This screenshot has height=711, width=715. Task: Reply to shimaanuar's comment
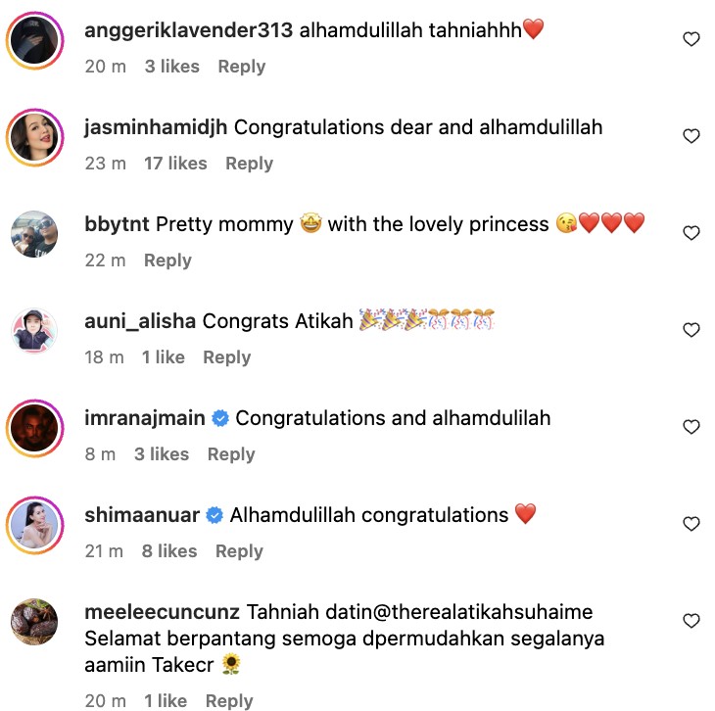239,551
